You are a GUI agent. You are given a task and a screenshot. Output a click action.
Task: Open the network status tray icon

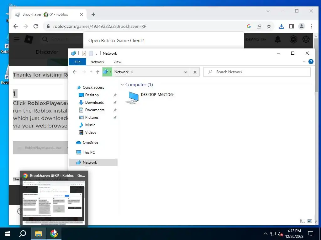click(273, 234)
